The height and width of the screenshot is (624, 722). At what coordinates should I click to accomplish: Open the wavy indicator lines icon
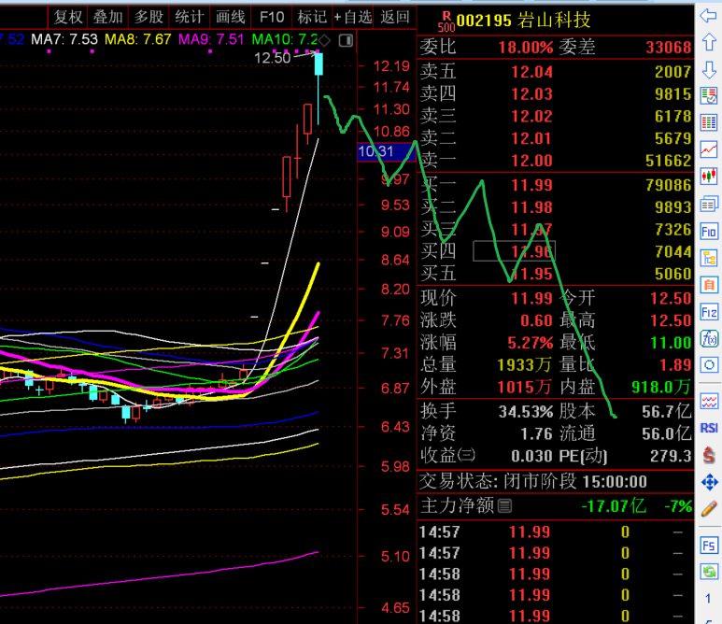coord(709,402)
